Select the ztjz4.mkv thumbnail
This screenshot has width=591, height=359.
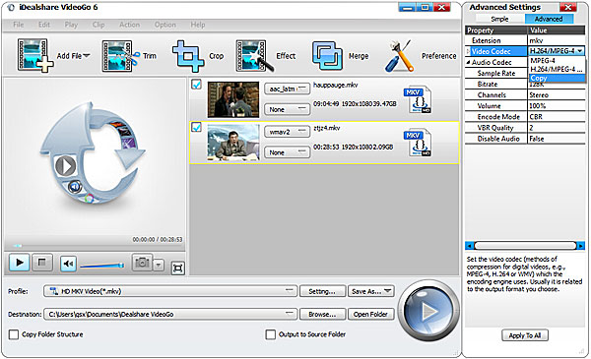pos(233,143)
